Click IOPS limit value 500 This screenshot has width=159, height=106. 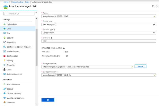point(66,52)
